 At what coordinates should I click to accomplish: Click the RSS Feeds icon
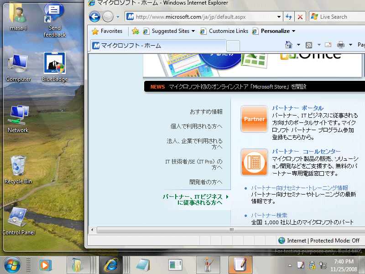[309, 45]
